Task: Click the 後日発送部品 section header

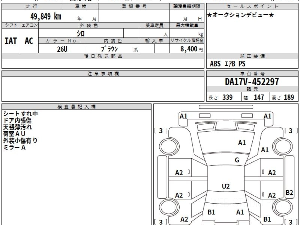Action: pos(103,56)
